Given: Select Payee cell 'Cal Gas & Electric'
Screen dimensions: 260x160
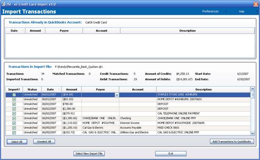Looking at the screenshot, I should pos(100,128).
